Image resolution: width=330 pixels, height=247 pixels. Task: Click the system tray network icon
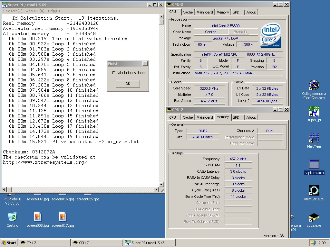tap(313, 242)
